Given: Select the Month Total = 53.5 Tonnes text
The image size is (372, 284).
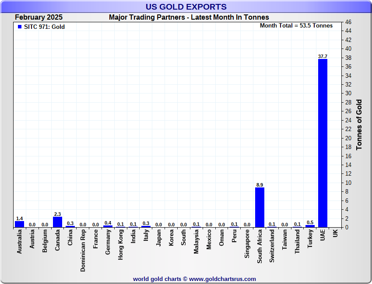Looking at the screenshot, I should tap(296, 25).
